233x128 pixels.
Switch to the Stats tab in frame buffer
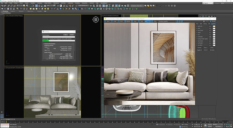(201, 24)
